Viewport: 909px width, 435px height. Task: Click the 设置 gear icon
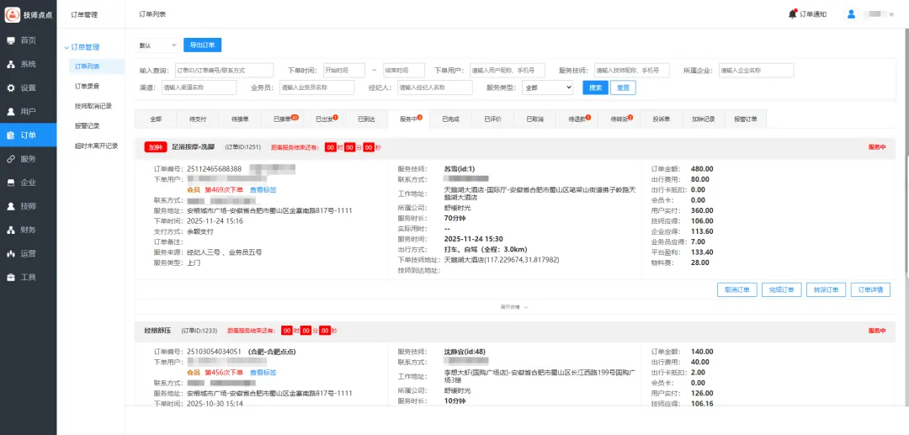point(11,88)
